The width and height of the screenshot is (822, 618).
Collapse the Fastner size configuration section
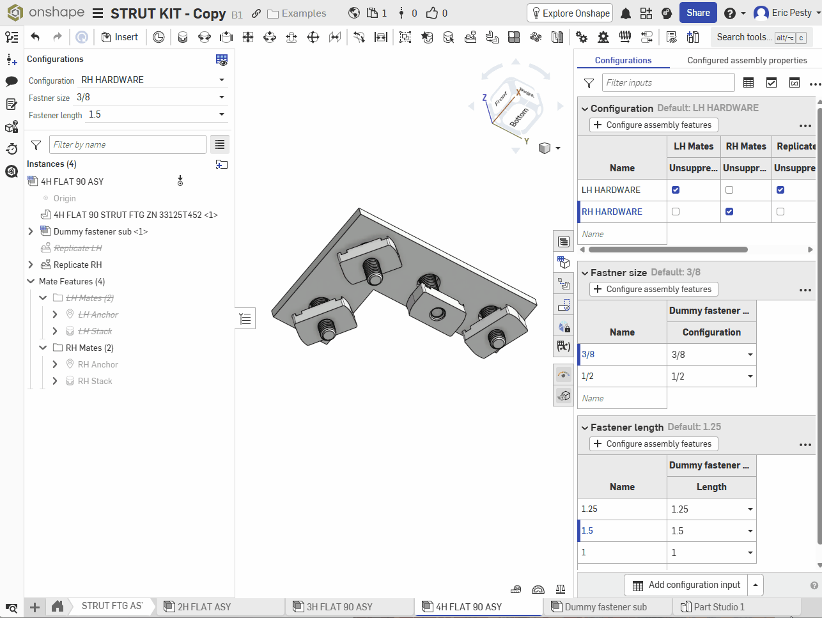pos(584,273)
